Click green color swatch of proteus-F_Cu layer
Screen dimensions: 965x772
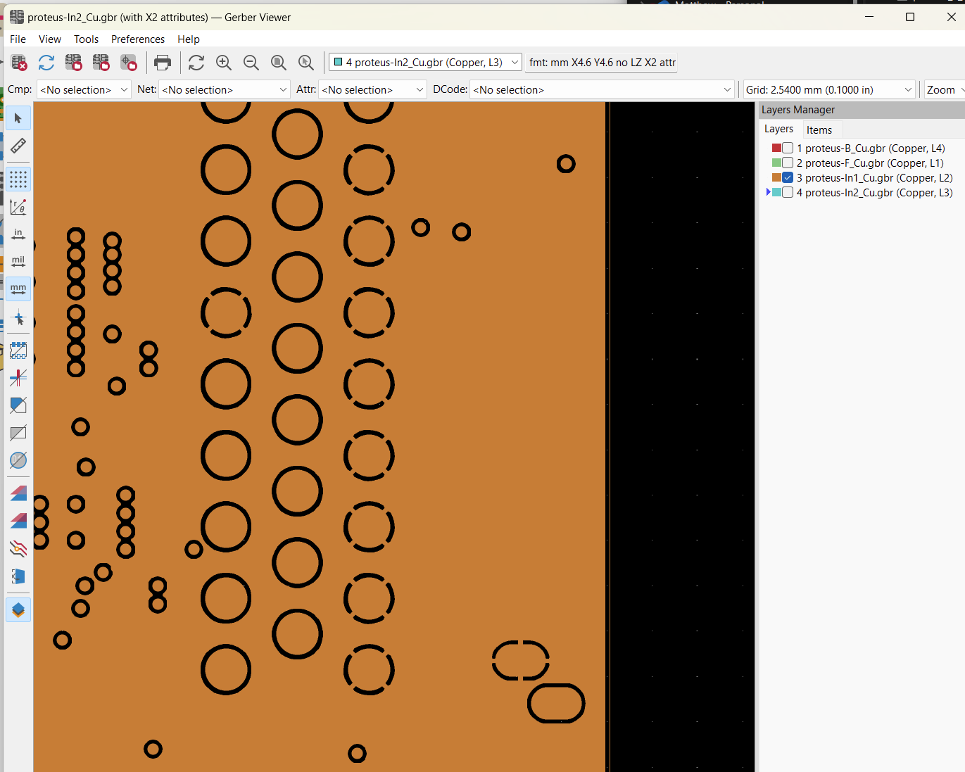(x=776, y=163)
